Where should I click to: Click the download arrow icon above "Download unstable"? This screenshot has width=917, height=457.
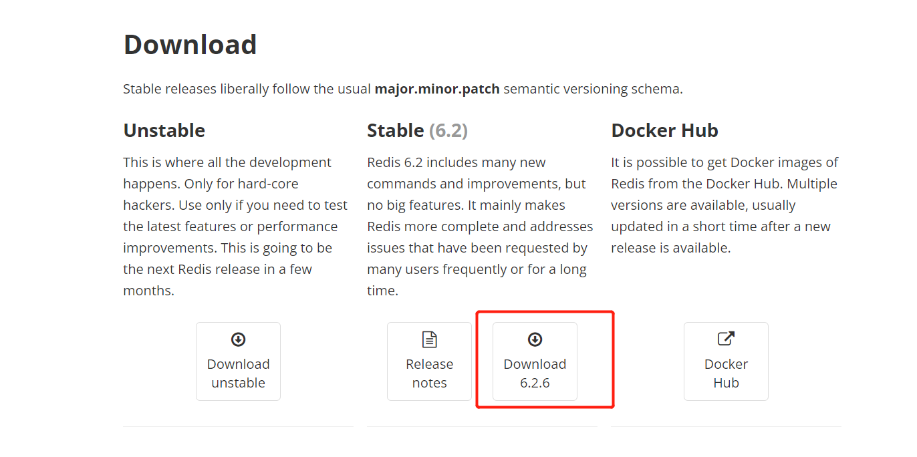tap(238, 339)
